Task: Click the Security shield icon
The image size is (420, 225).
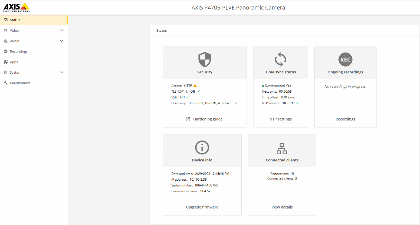Action: 205,59
